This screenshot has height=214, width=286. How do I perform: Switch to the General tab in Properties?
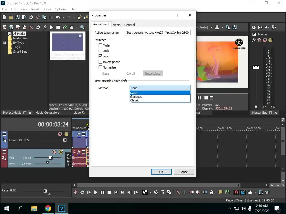(x=130, y=25)
